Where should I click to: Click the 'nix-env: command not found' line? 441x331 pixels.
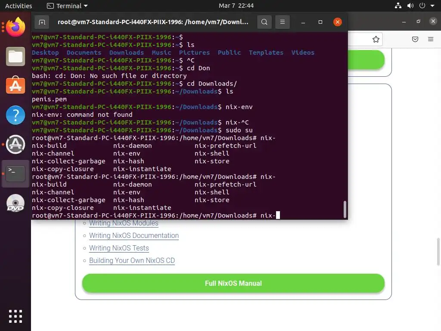(82, 115)
